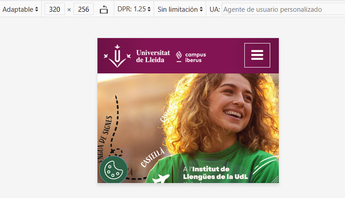Select the viewport height field showing 256
Viewport: 345px width, 198px height.
click(83, 9)
